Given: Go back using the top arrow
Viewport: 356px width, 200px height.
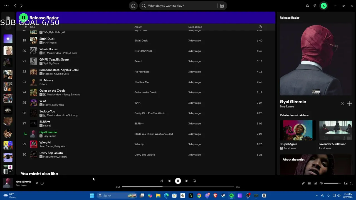Looking at the screenshot, I should pos(15,6).
